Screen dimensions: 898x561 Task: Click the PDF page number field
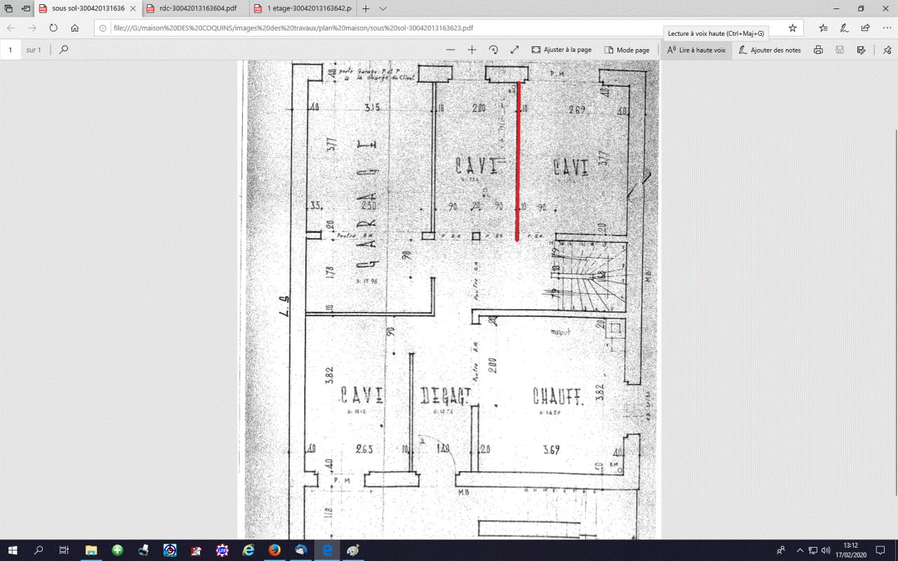click(x=11, y=50)
